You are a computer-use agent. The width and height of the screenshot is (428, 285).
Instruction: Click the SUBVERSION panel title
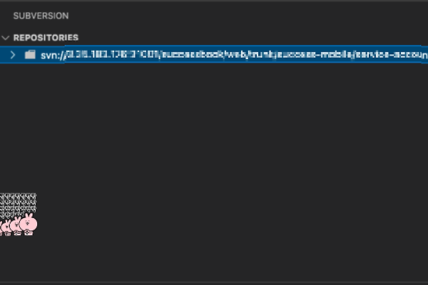click(41, 16)
